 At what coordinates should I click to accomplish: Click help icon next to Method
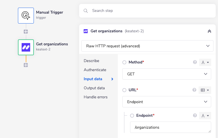[x=195, y=62]
